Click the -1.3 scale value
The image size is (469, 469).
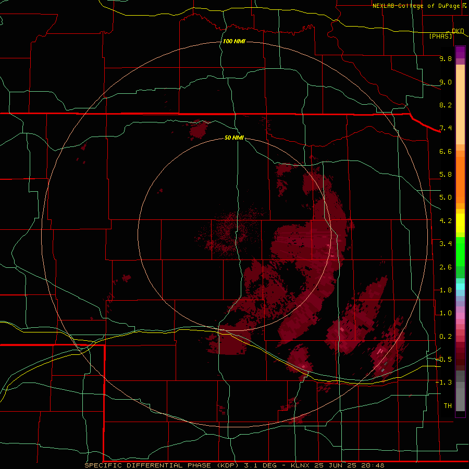click(x=443, y=382)
